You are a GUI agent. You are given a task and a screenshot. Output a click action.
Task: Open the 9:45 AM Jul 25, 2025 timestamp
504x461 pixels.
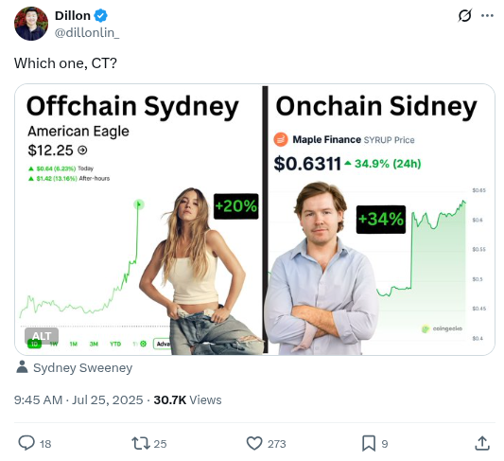[x=78, y=400]
